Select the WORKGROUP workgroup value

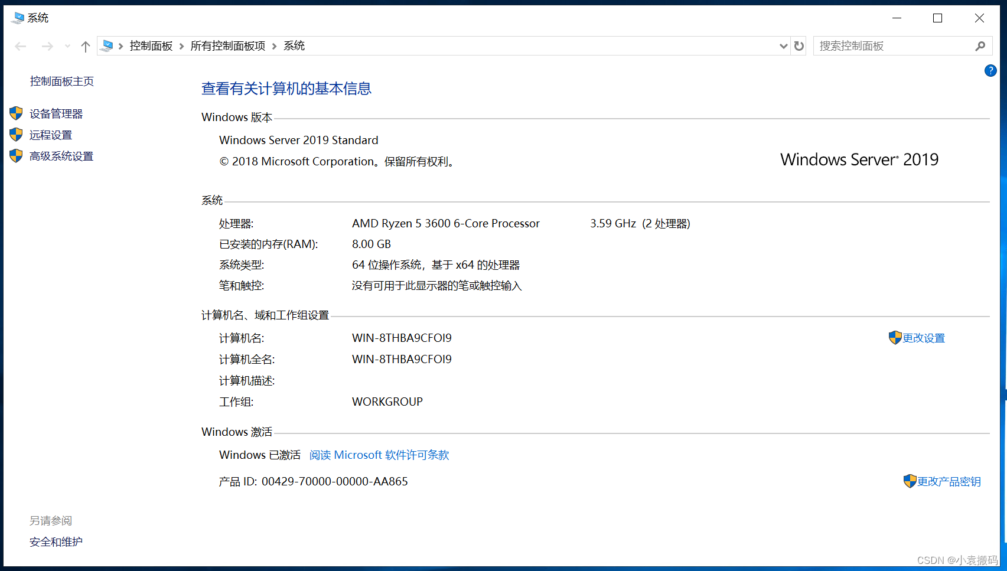(x=387, y=402)
